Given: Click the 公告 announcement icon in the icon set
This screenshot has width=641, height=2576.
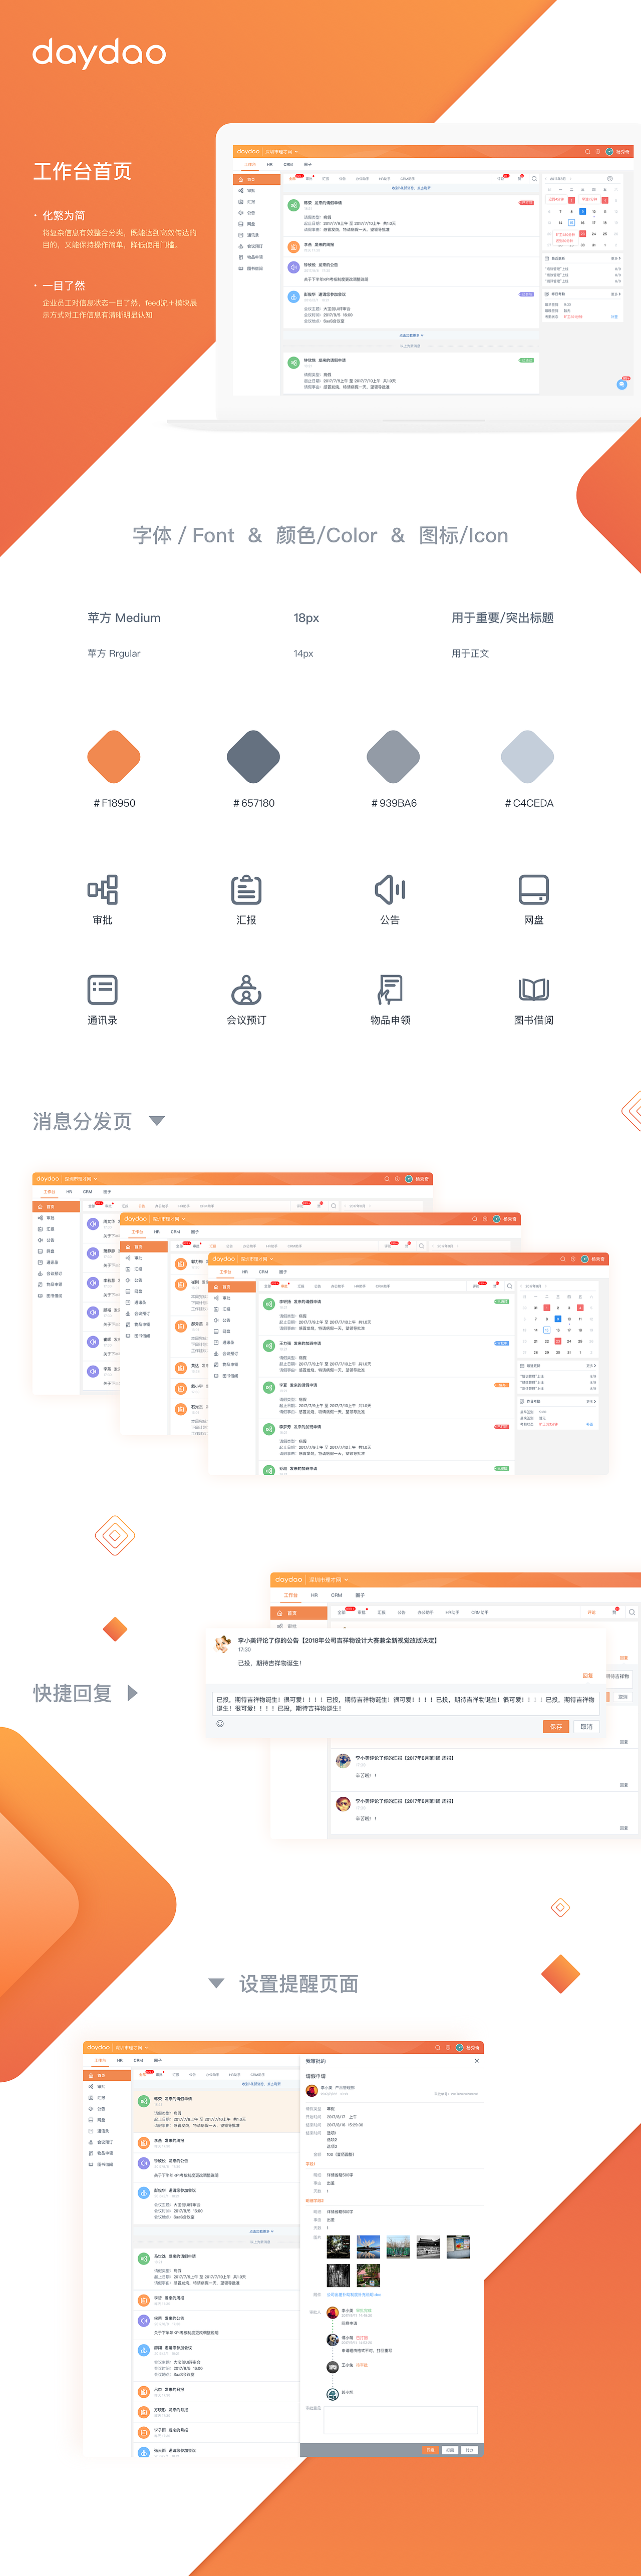Looking at the screenshot, I should 390,889.
